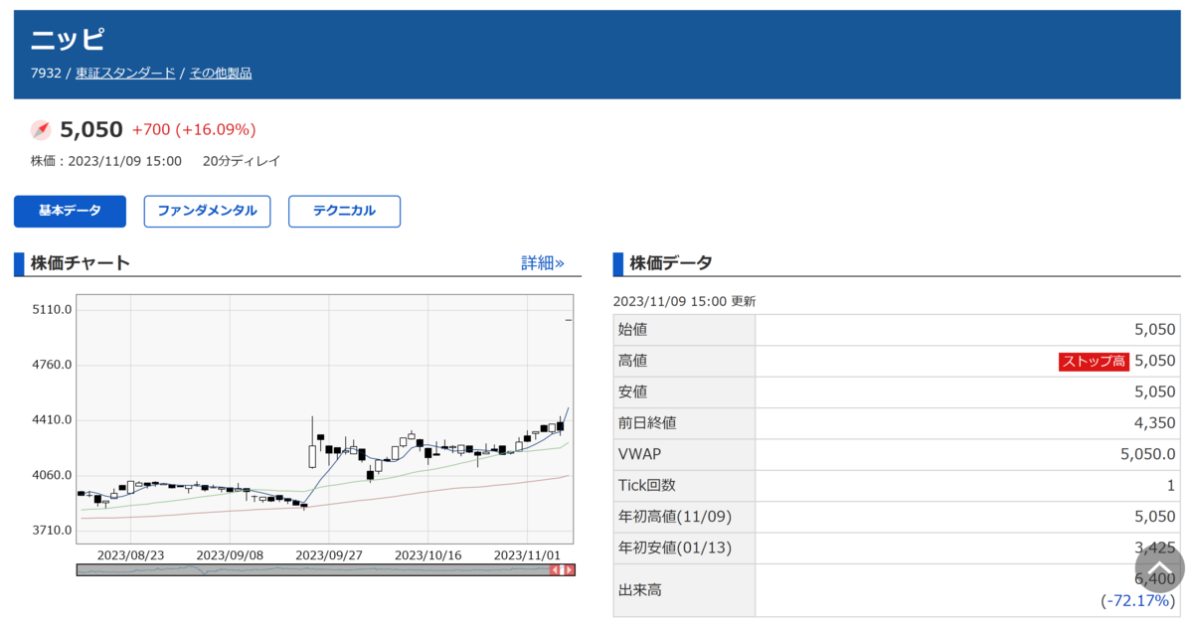
Task: Click the compass icon beside price 5,050
Action: click(41, 130)
